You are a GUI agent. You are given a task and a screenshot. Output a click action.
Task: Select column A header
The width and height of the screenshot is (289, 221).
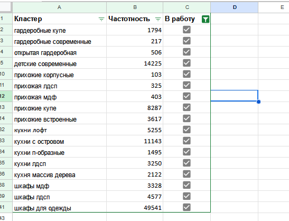pos(59,7)
